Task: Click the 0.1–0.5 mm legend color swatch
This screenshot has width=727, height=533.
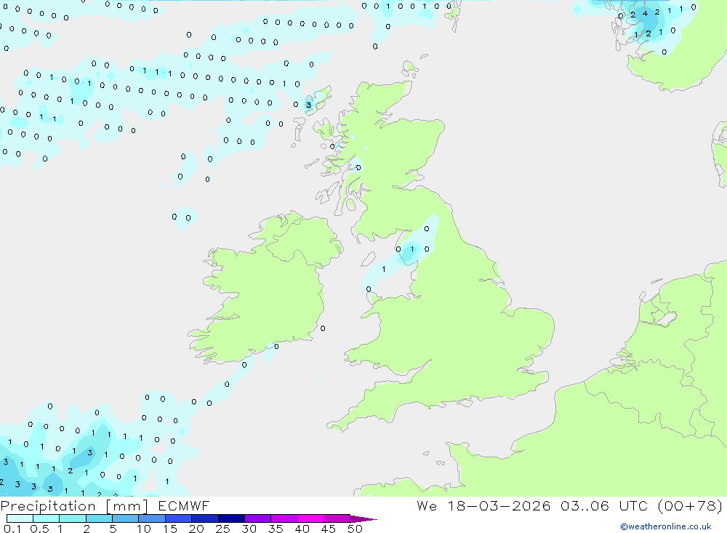Action: click(x=20, y=518)
